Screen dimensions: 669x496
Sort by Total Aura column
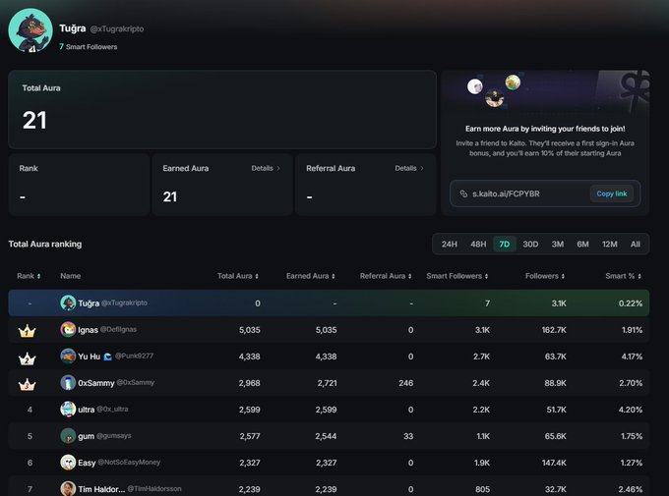238,276
